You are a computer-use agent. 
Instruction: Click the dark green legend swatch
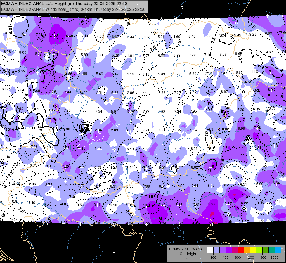coord(266,250)
